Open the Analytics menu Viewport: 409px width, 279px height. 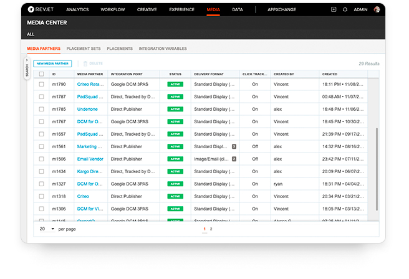tap(77, 9)
